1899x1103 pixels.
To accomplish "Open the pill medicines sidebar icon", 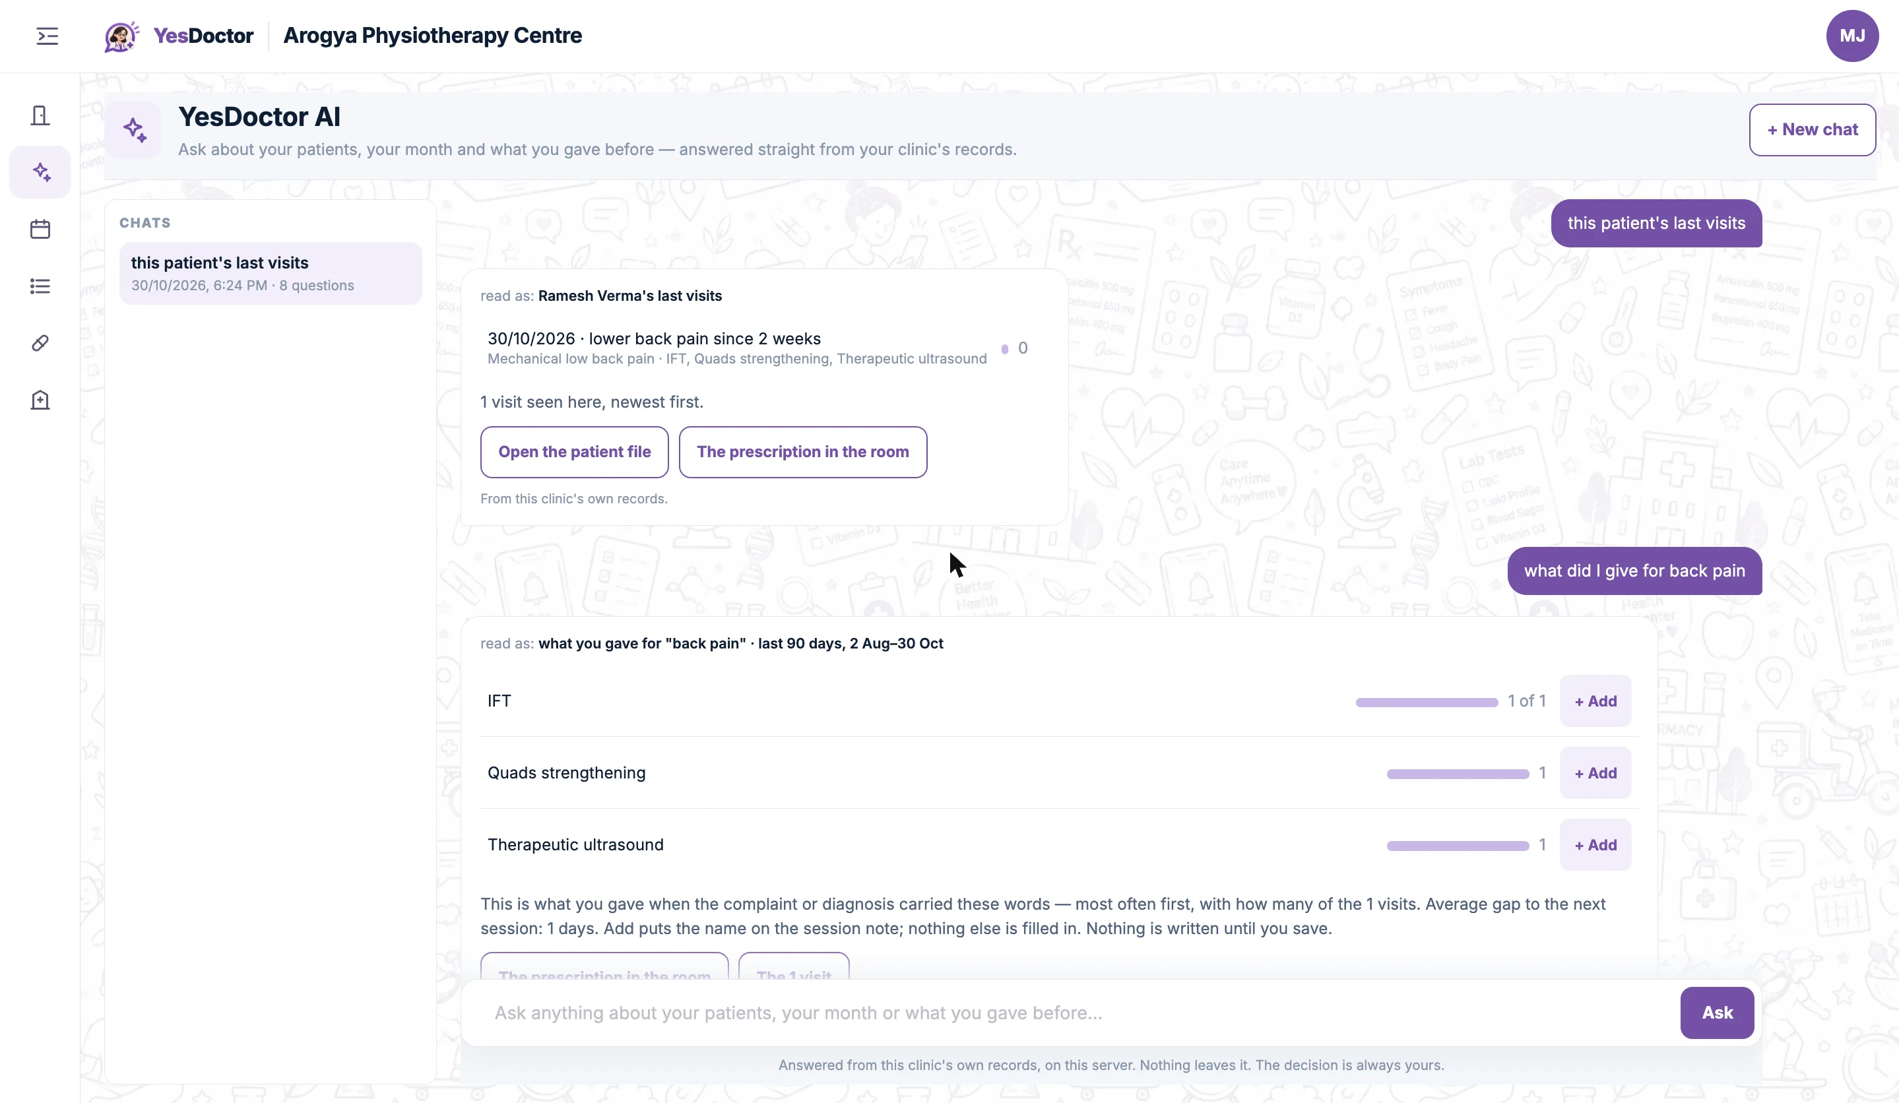I will (40, 343).
